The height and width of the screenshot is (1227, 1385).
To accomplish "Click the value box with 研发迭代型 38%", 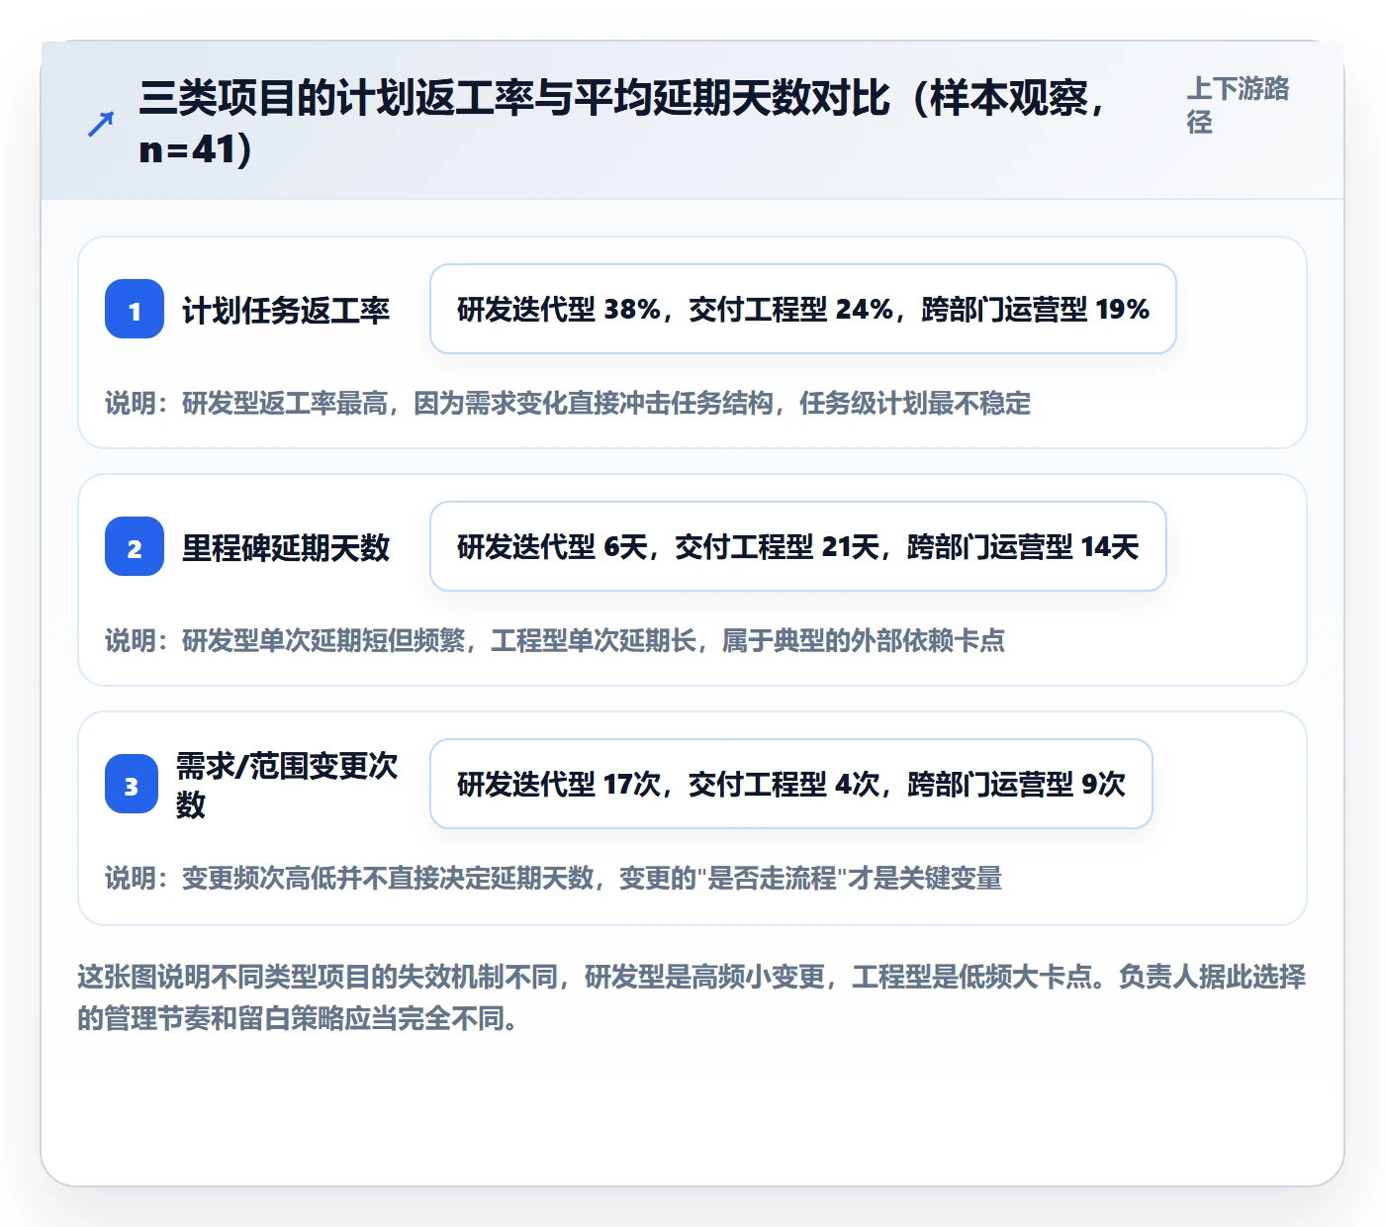I will click(803, 309).
